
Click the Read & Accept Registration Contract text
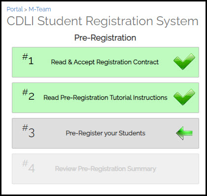click(x=105, y=62)
